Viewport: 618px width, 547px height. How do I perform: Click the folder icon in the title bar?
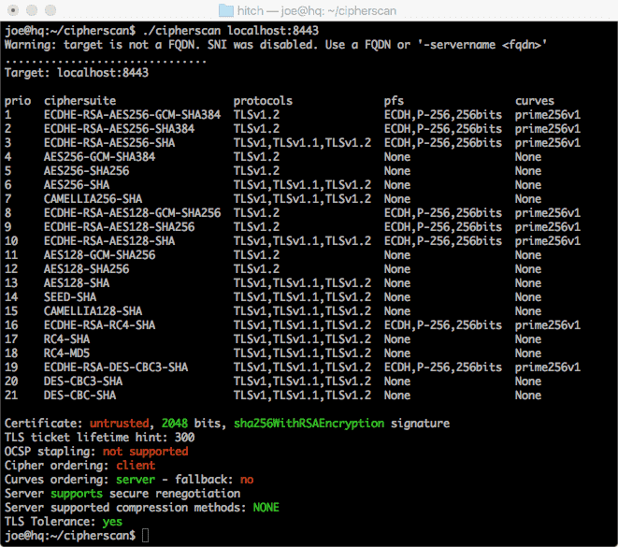(x=226, y=10)
